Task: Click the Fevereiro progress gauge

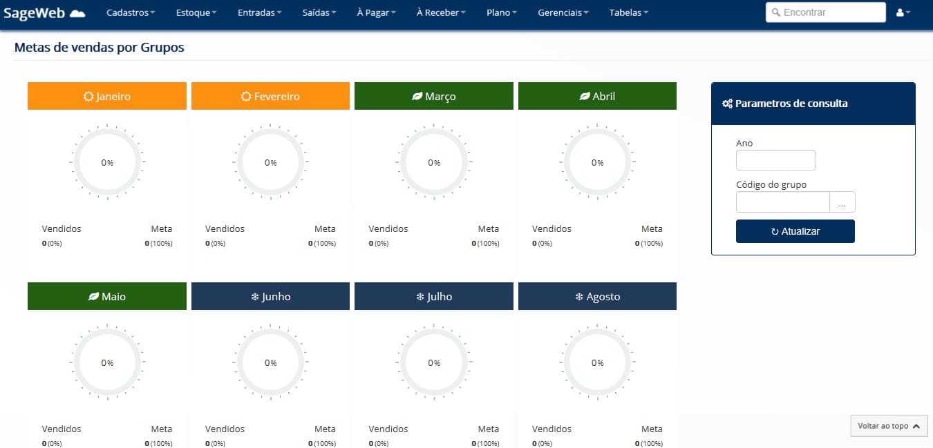Action: [270, 163]
